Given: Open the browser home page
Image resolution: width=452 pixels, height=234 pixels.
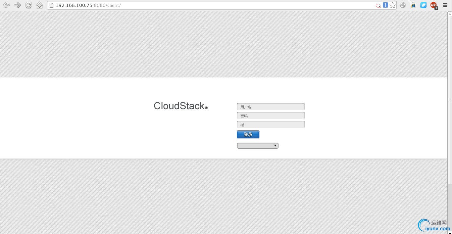Looking at the screenshot, I should click(x=40, y=5).
